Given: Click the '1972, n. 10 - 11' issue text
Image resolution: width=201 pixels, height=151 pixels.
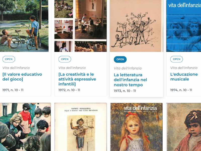Looking at the screenshot, I should coord(69,90).
